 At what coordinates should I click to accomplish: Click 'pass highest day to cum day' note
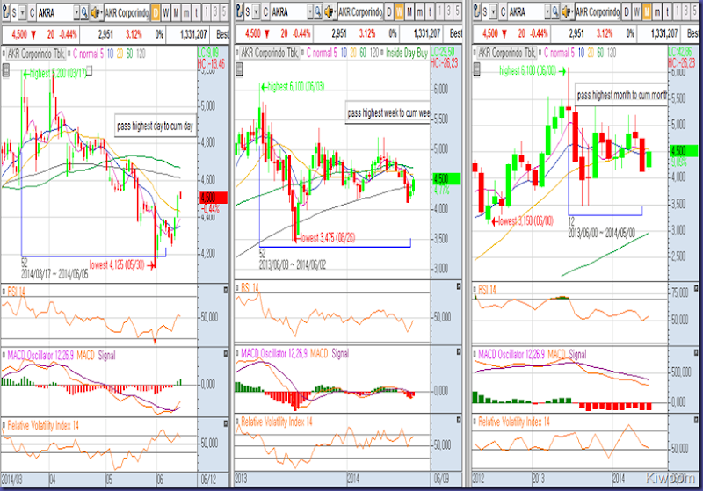[x=156, y=126]
